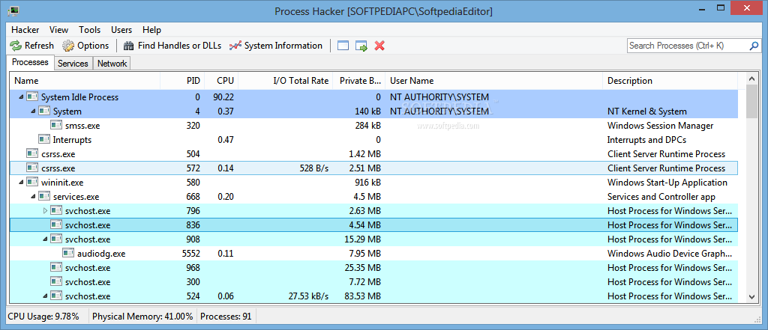Sort by the Description column header

pos(670,81)
